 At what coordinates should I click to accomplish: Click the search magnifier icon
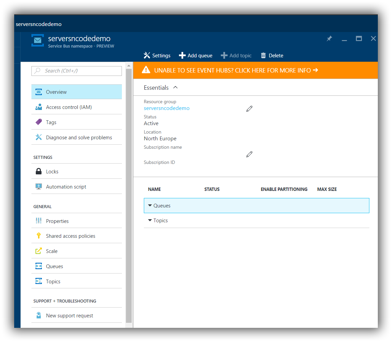click(37, 71)
